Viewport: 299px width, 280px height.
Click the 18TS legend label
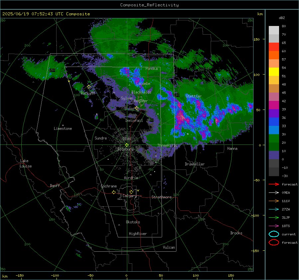pyautogui.click(x=286, y=226)
